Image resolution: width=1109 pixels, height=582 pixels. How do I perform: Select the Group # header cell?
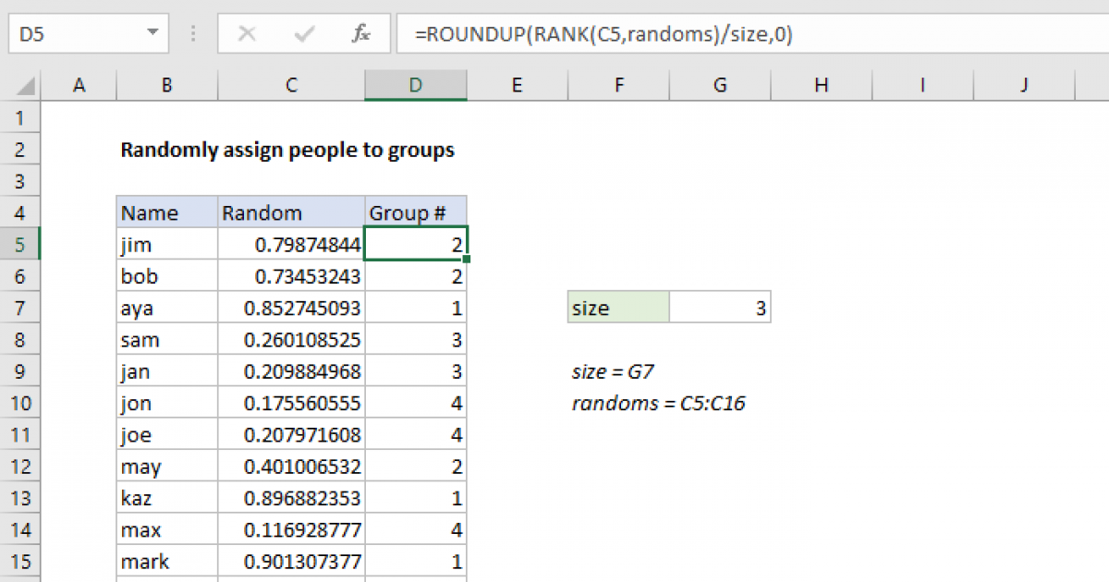pos(416,212)
